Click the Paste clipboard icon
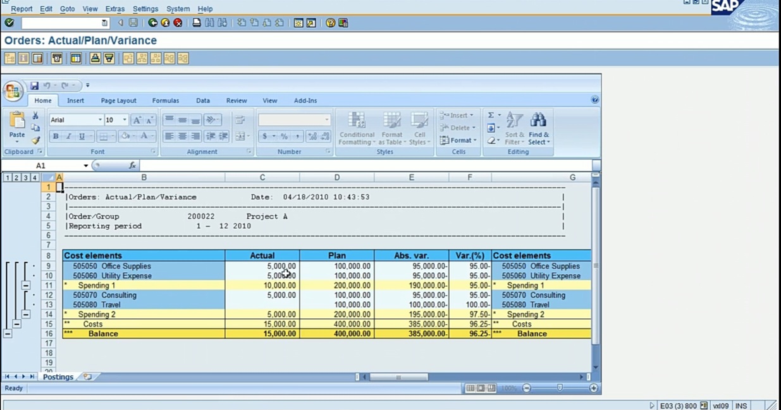The image size is (781, 410). click(x=17, y=120)
